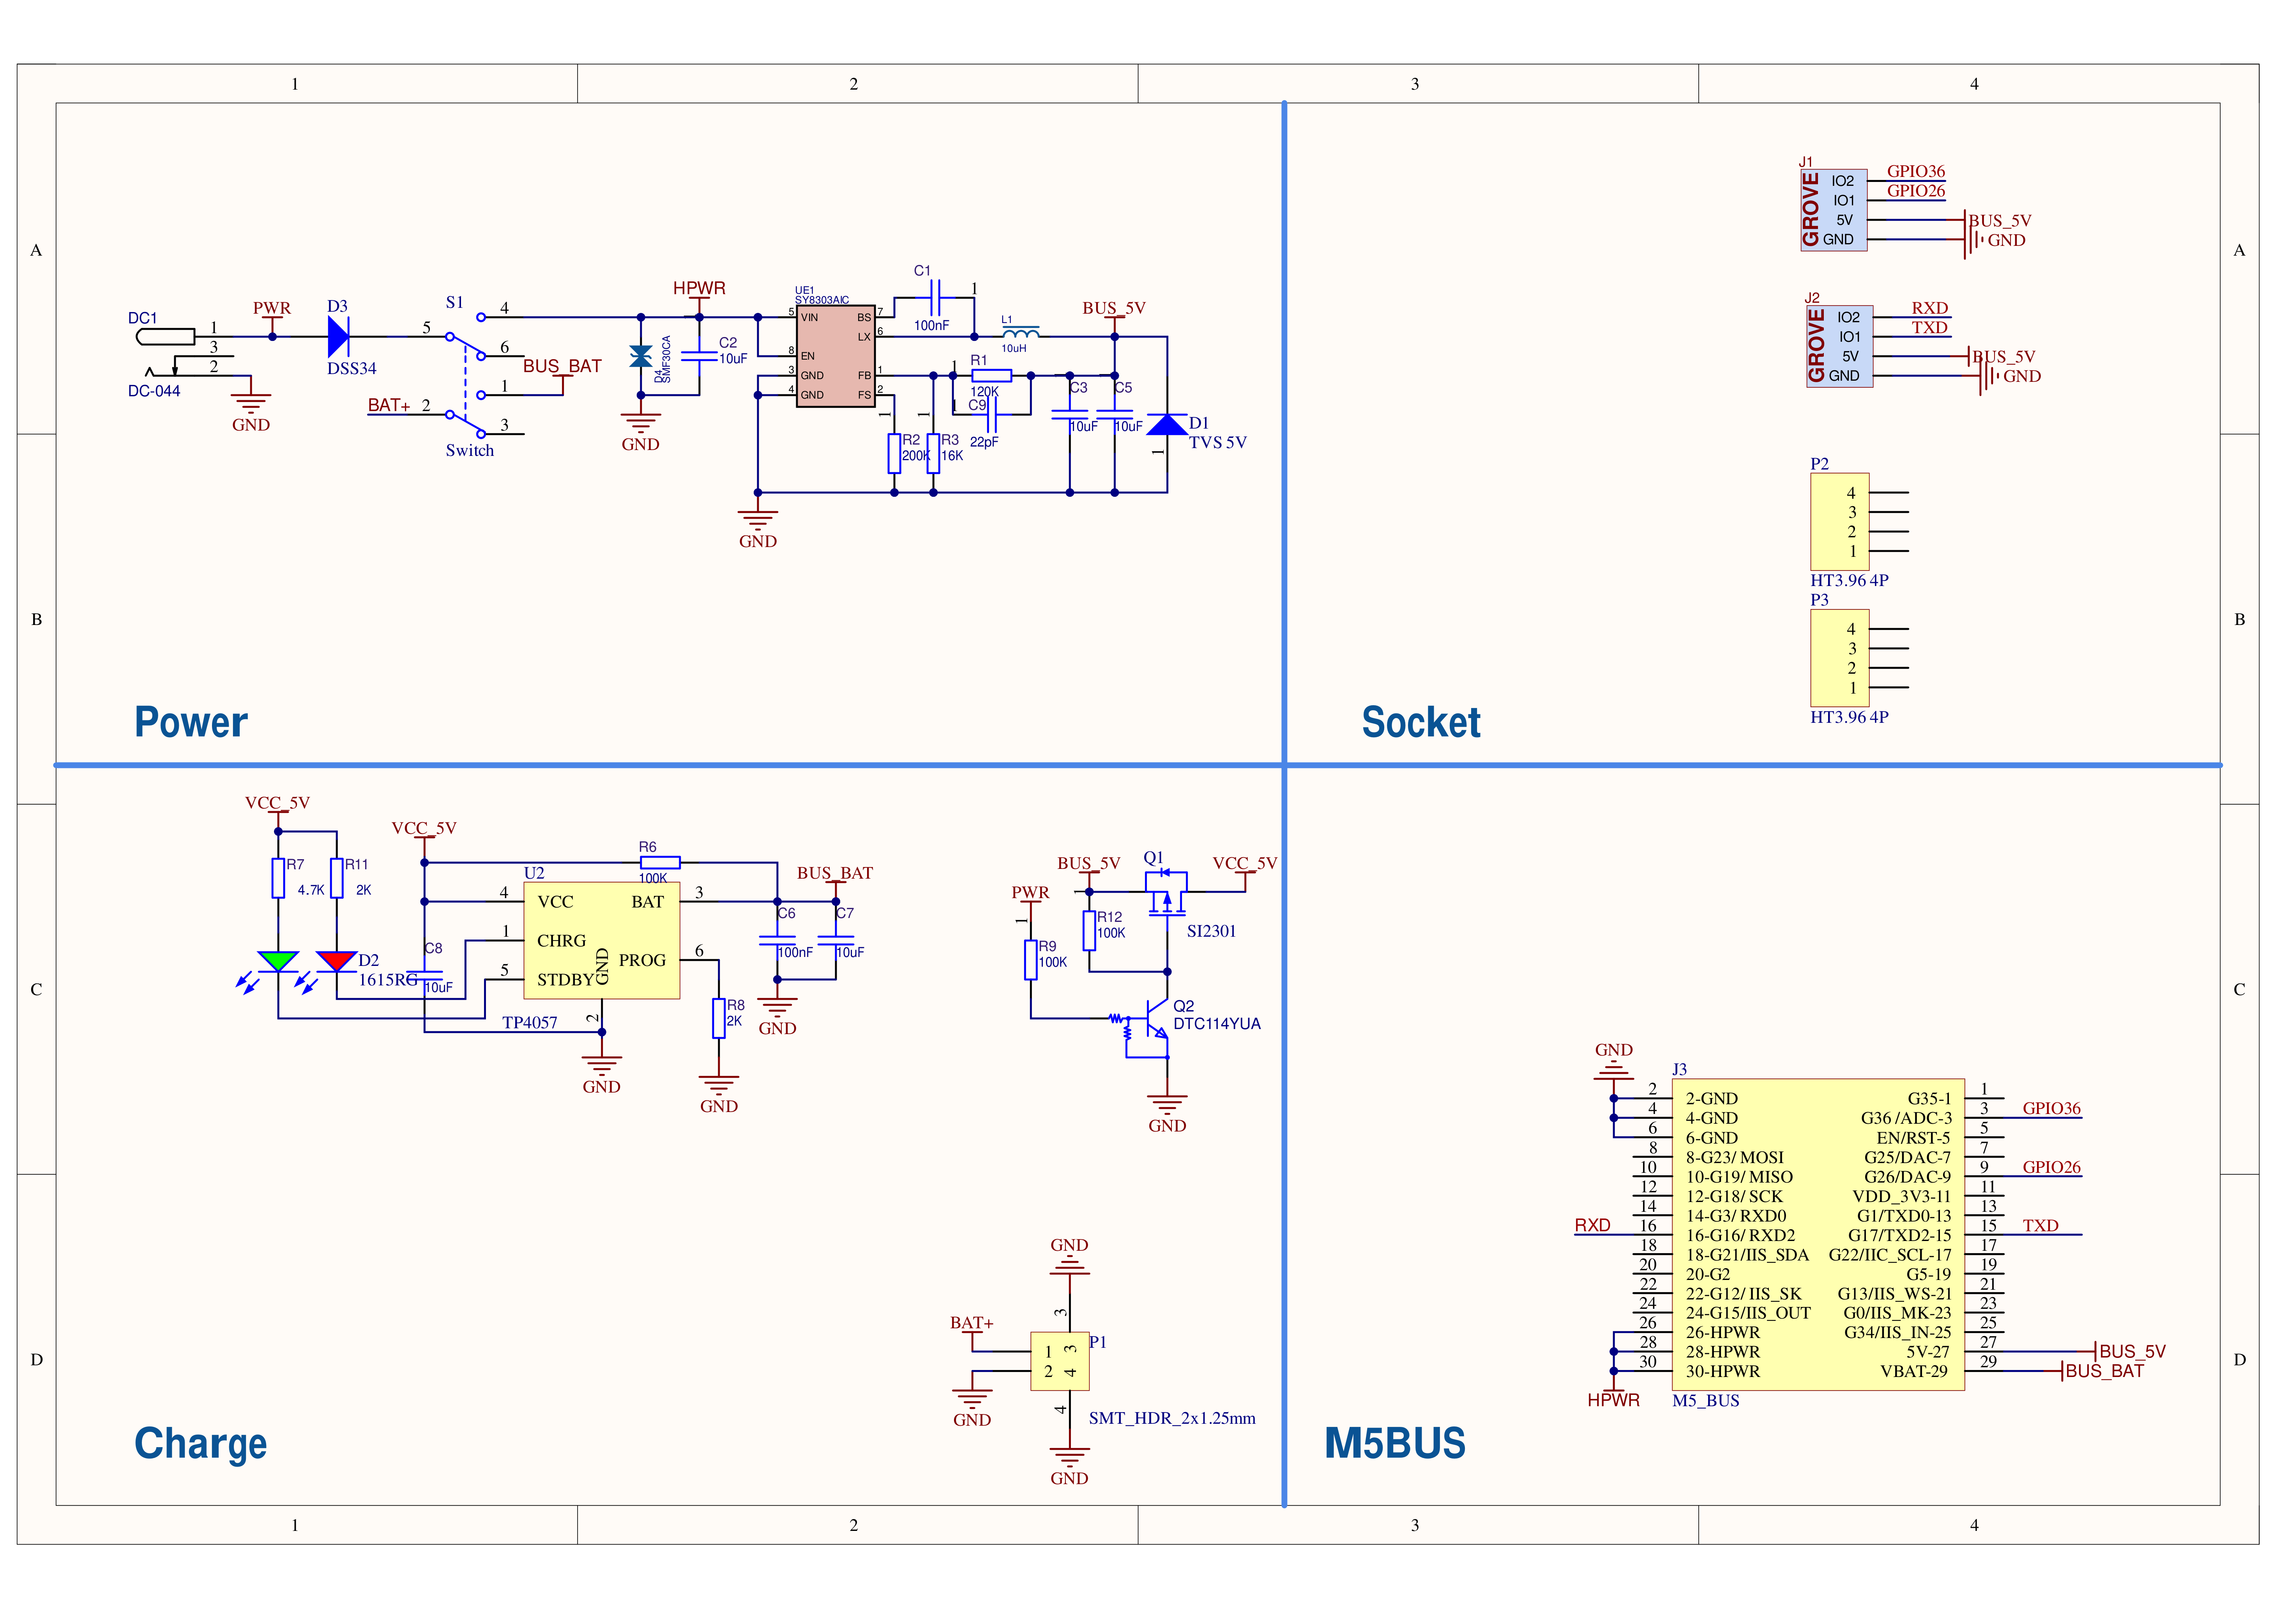Select resistor R7 4.7K
This screenshot has width=2279, height=1610.
(x=278, y=879)
